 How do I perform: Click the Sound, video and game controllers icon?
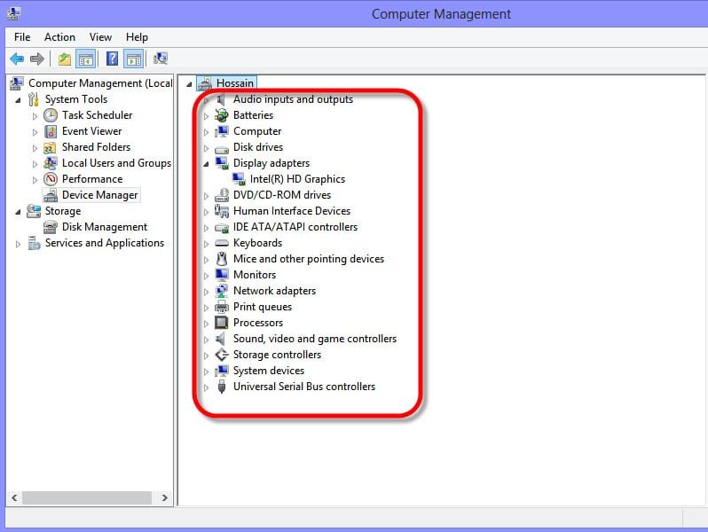point(221,339)
